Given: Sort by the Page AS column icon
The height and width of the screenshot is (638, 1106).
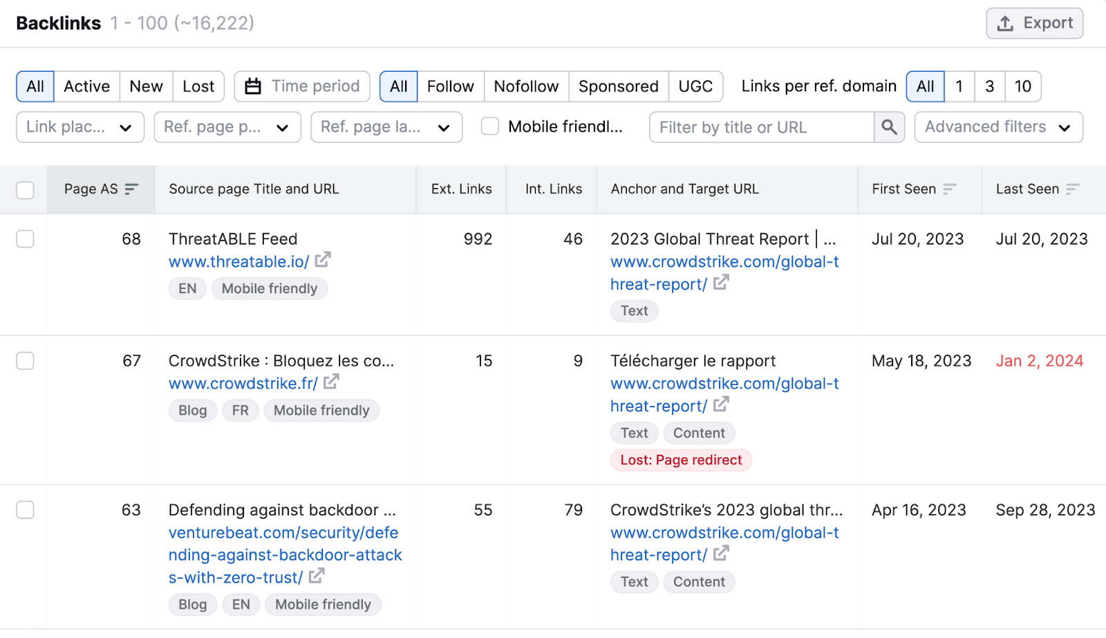Looking at the screenshot, I should pos(131,189).
